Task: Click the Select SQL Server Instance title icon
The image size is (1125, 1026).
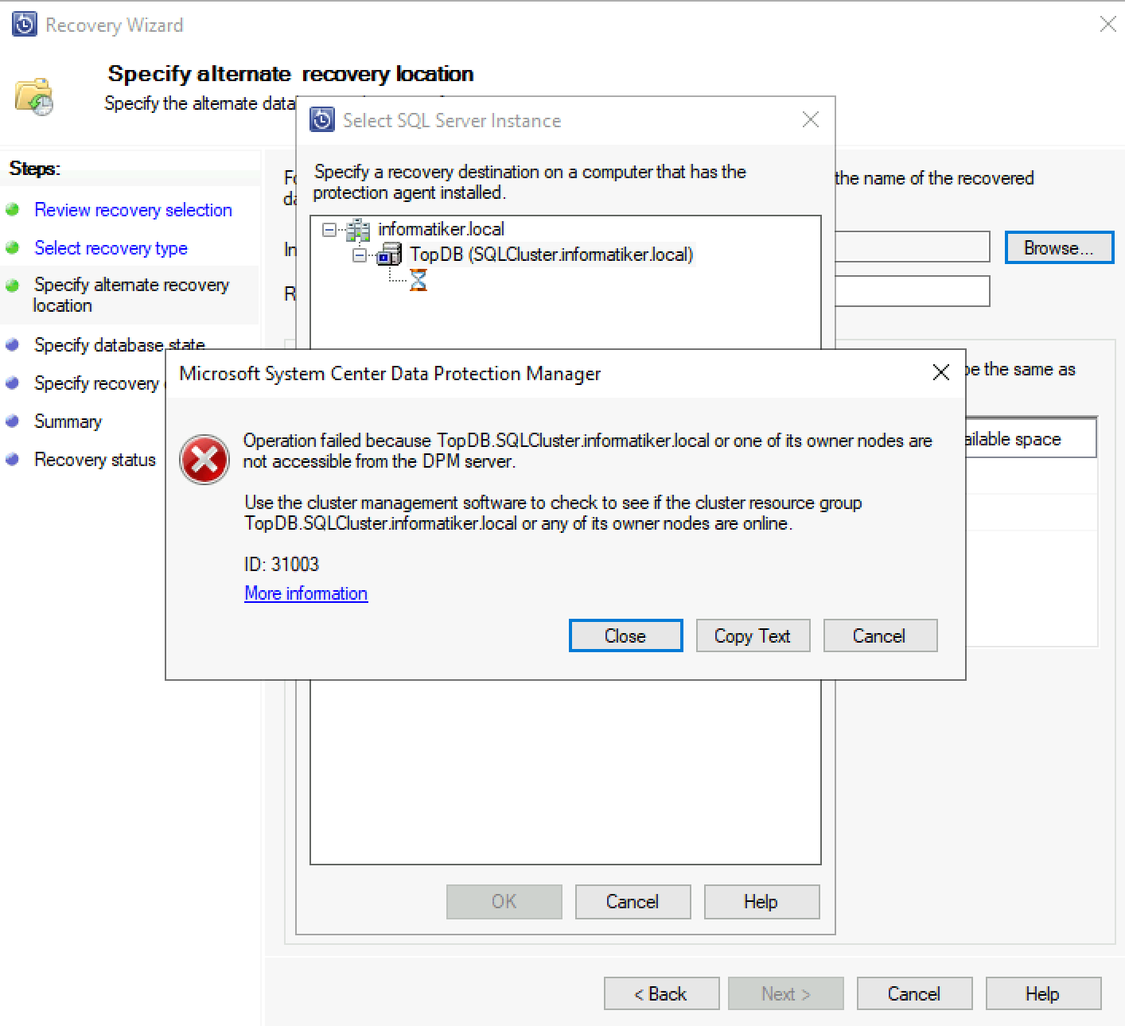Action: (x=322, y=120)
